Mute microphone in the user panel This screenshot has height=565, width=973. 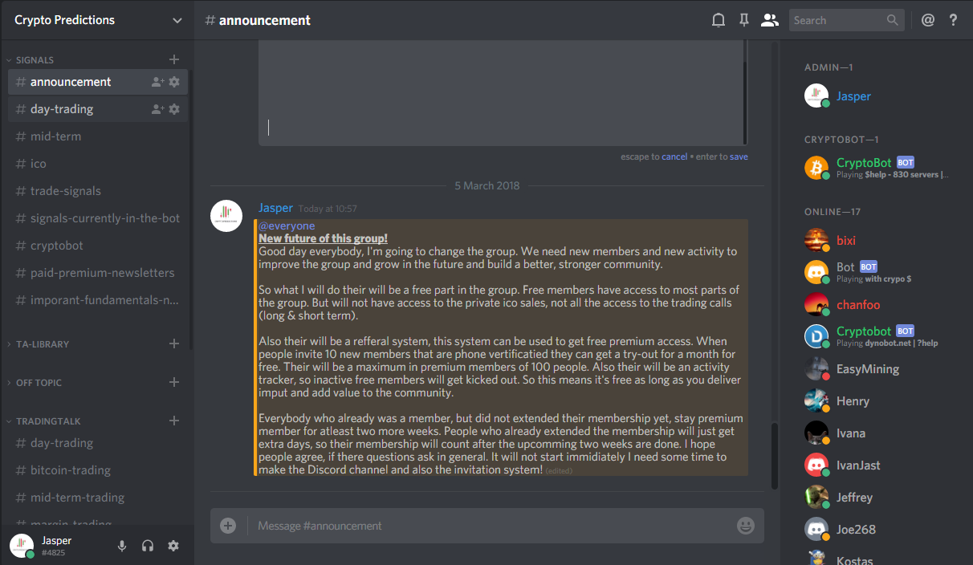122,546
